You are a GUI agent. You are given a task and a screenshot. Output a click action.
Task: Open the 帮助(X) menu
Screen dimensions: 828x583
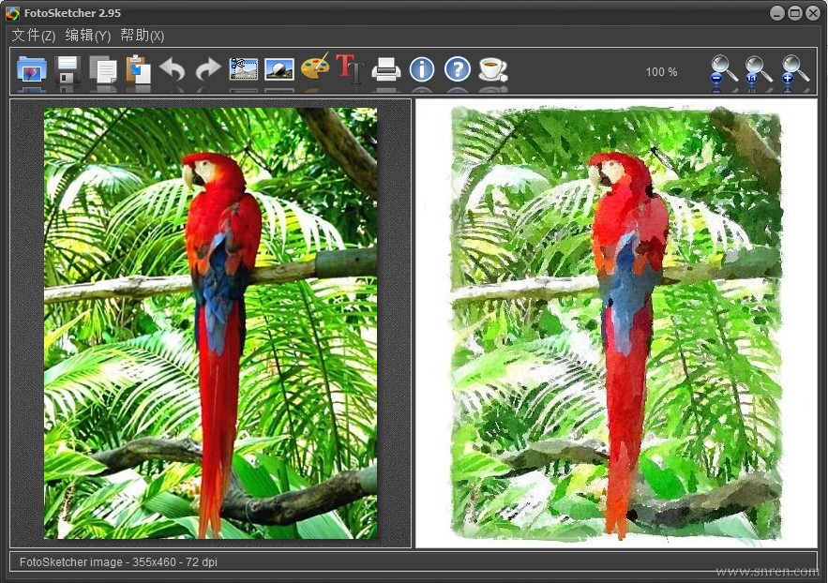(142, 36)
